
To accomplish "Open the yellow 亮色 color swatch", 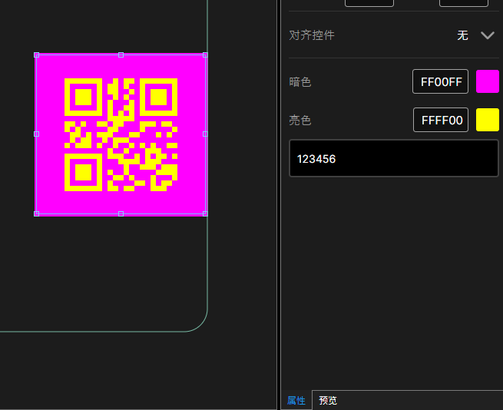I will 488,120.
